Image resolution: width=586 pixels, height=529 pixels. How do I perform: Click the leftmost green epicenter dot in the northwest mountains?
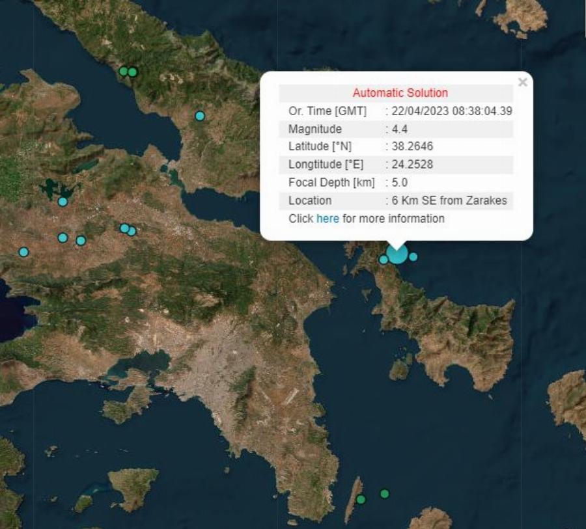click(122, 70)
